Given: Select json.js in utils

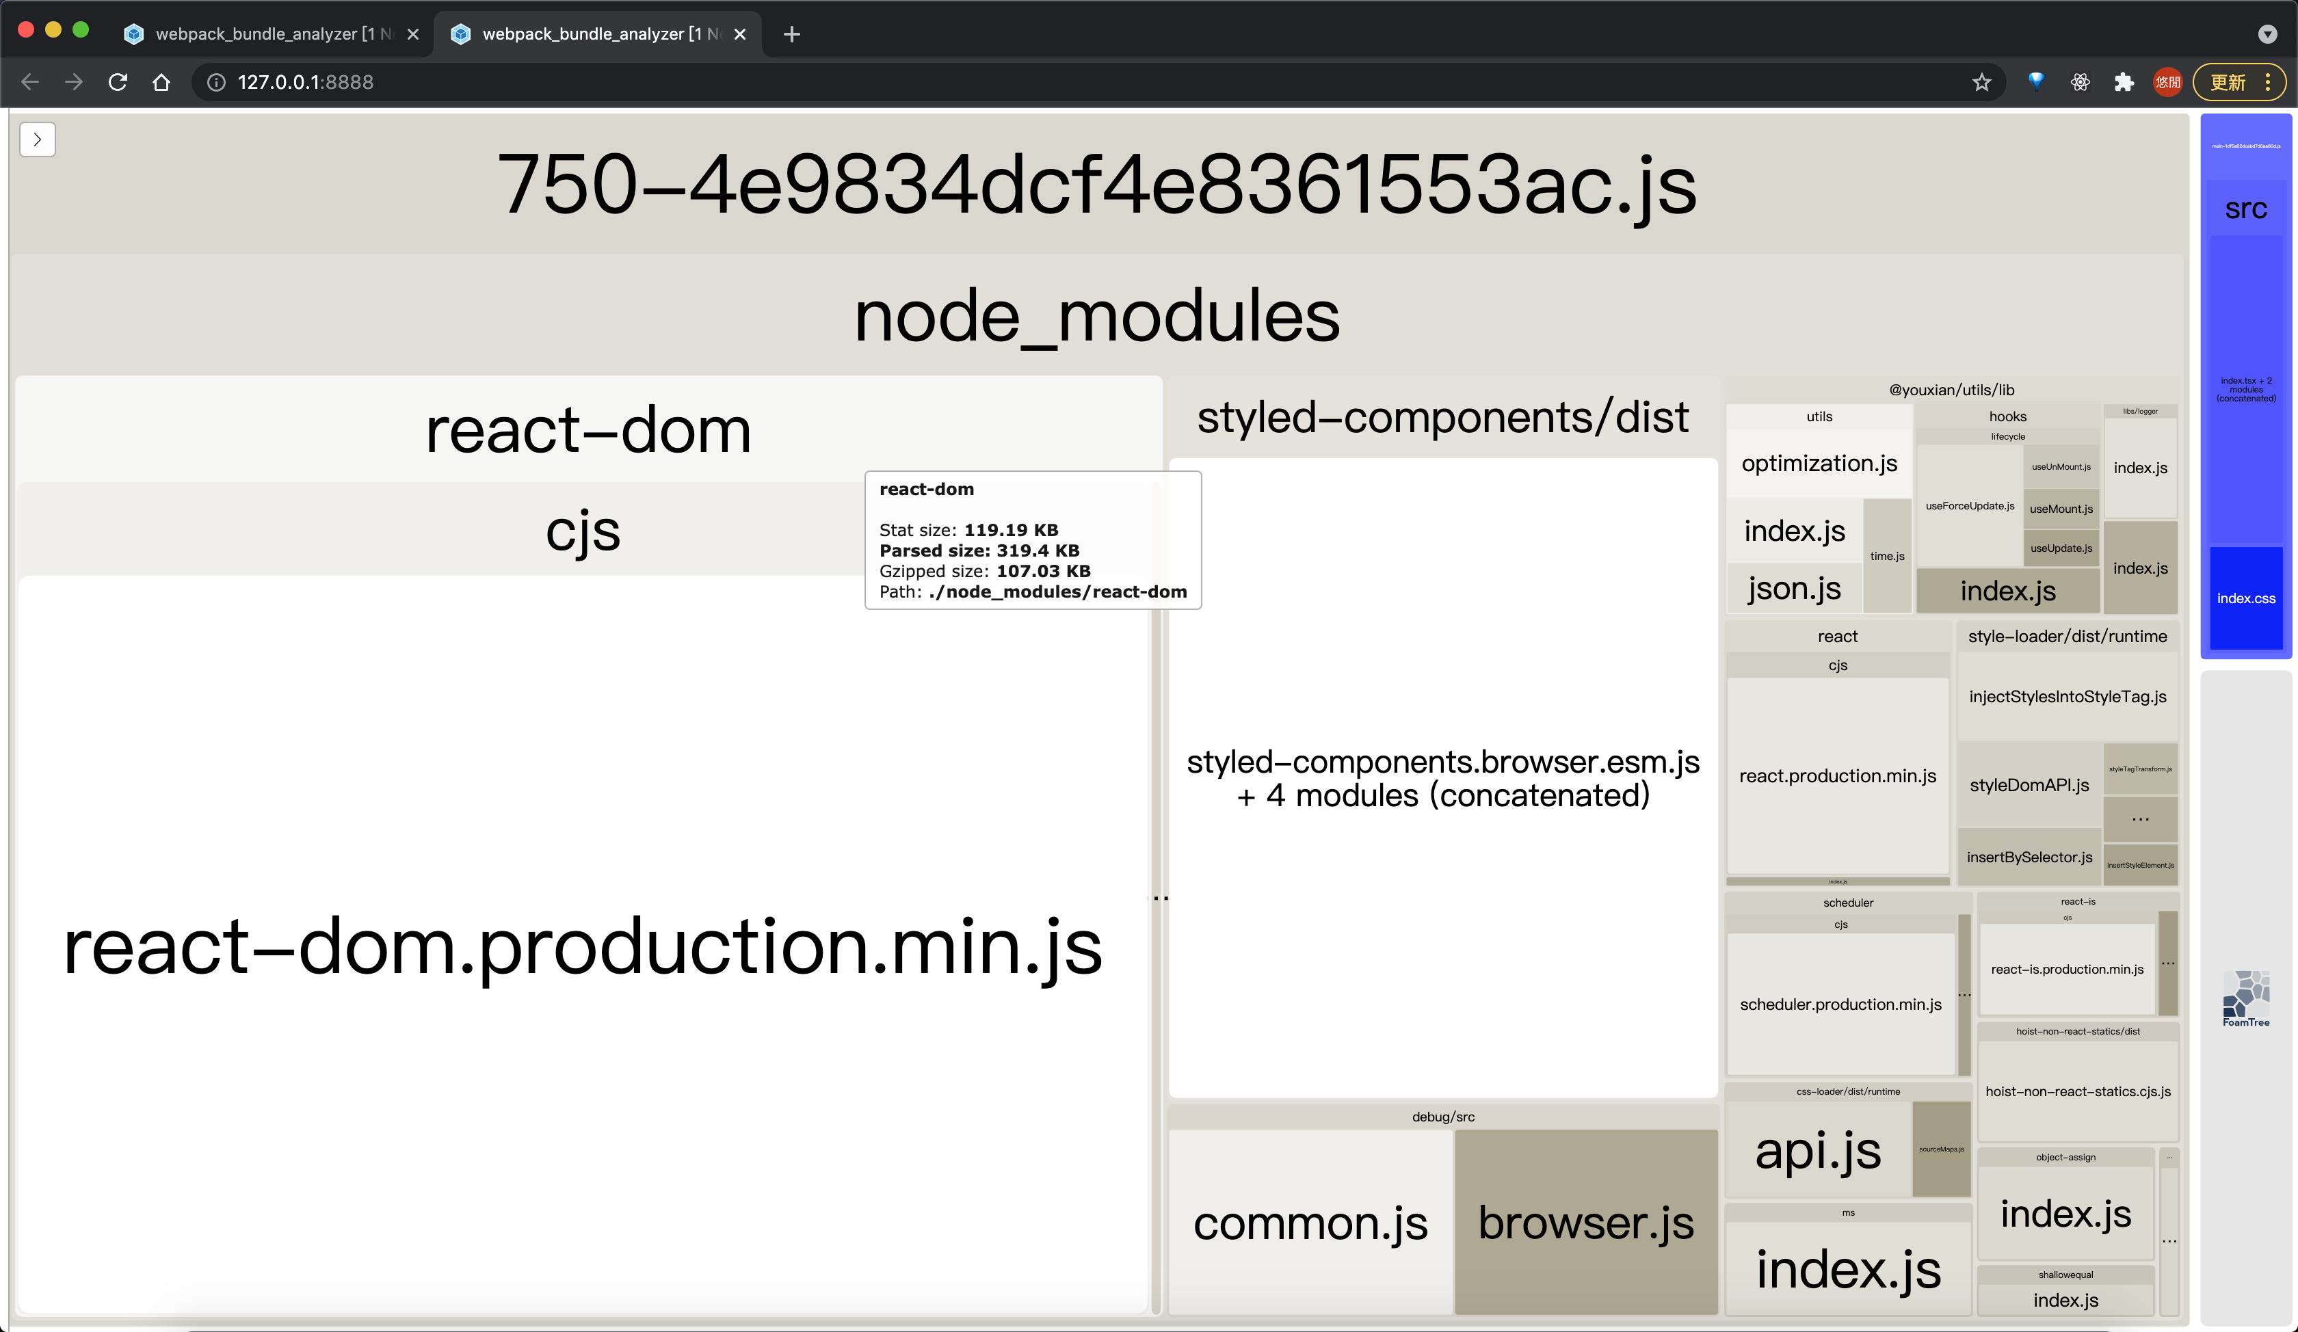Looking at the screenshot, I should click(x=1795, y=588).
